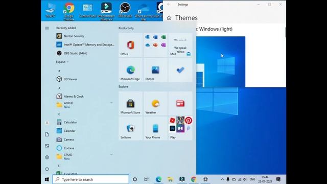Image resolution: width=327 pixels, height=184 pixels.
Task: Launch the Microsoft Store tile
Action: coord(131,103)
